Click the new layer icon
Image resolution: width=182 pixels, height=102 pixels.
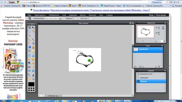(156, 67)
